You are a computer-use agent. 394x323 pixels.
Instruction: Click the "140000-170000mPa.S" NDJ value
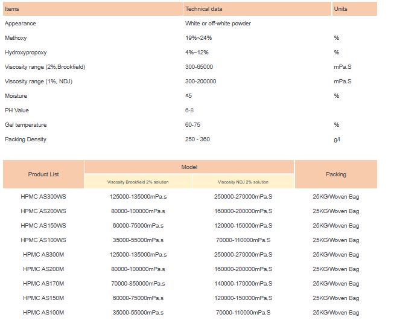tap(243, 284)
